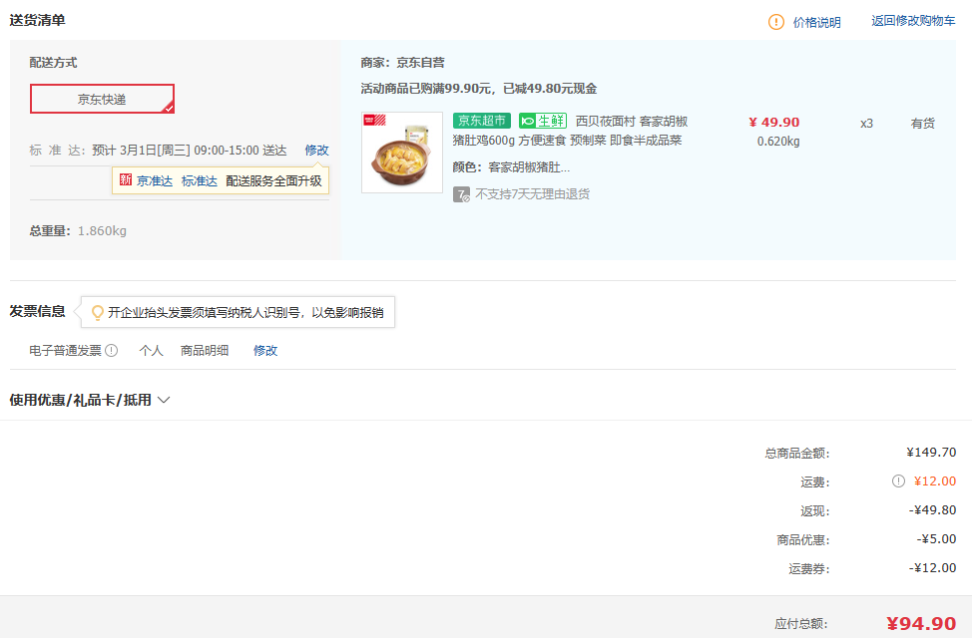
Task: Click the info icon beside 电子普通发票
Action: click(112, 351)
